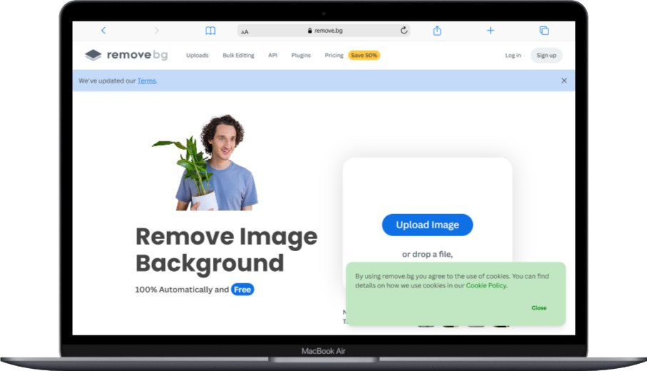Go back using Safari back arrow
647x371 pixels.
coord(104,31)
